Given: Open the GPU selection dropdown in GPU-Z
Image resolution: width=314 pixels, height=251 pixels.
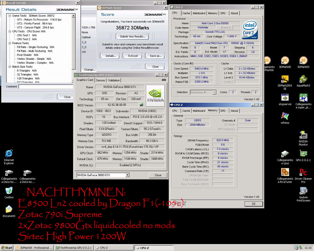Looking at the screenshot, I should pyautogui.click(x=127, y=175).
